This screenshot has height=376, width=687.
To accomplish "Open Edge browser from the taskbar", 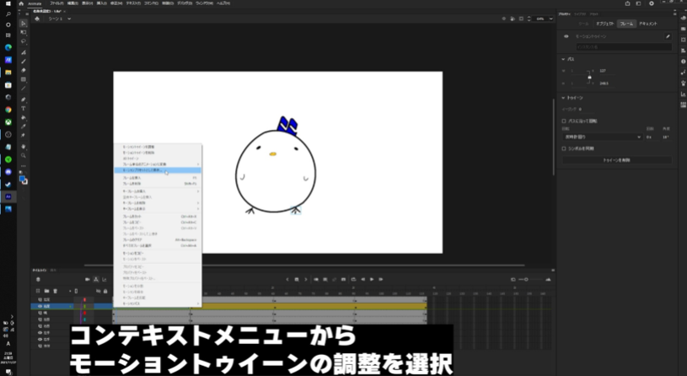I will pos(8,47).
